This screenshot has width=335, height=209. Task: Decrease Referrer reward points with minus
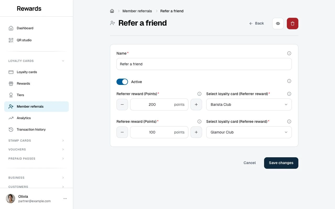(122, 104)
